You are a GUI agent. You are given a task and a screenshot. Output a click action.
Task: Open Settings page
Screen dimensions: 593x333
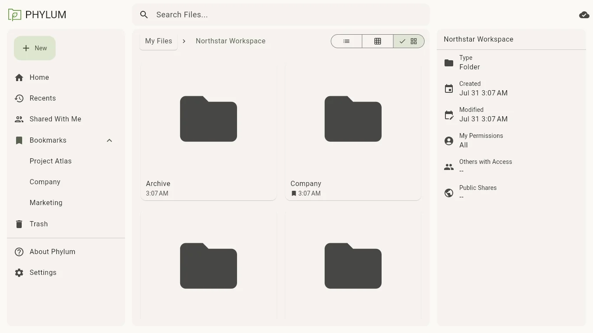(x=66, y=273)
